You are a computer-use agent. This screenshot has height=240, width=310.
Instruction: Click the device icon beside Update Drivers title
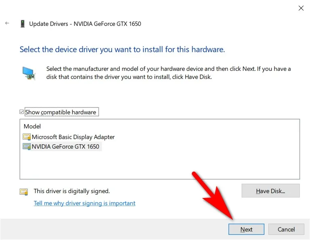coord(23,23)
